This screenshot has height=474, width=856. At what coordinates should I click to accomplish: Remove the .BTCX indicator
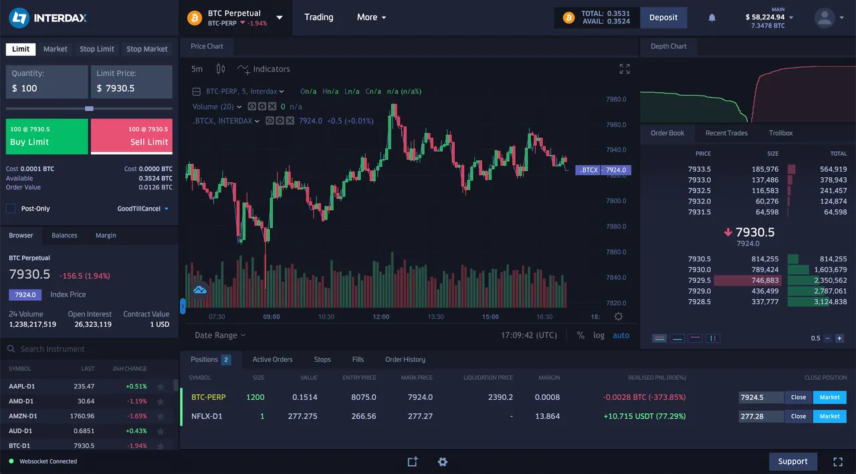(x=290, y=121)
